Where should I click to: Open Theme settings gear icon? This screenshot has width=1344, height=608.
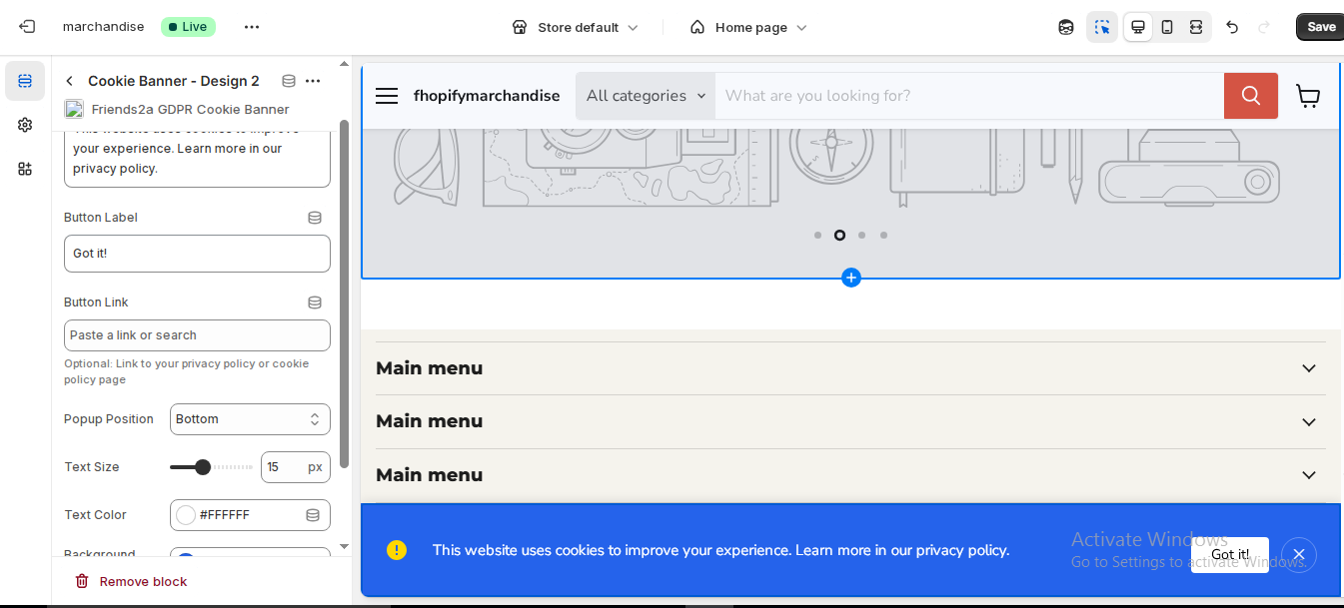pos(25,125)
